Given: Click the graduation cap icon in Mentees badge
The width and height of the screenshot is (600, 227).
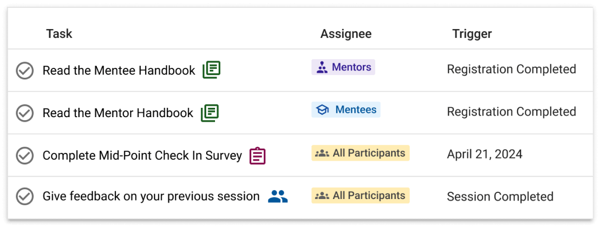Looking at the screenshot, I should [x=323, y=110].
